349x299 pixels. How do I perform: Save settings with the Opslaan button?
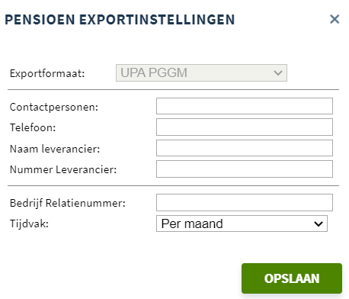pos(292,278)
